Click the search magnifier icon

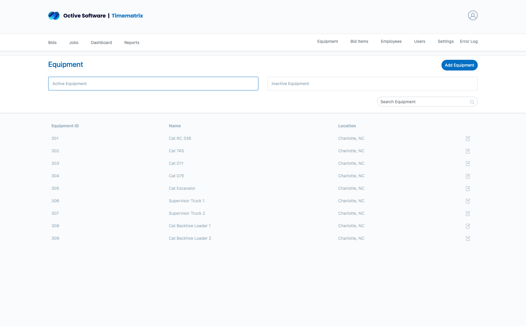(472, 102)
